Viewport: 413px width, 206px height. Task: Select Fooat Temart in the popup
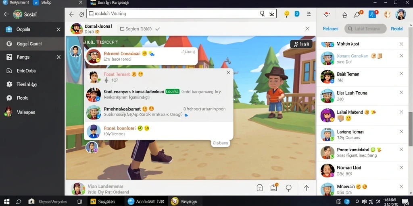(159, 77)
